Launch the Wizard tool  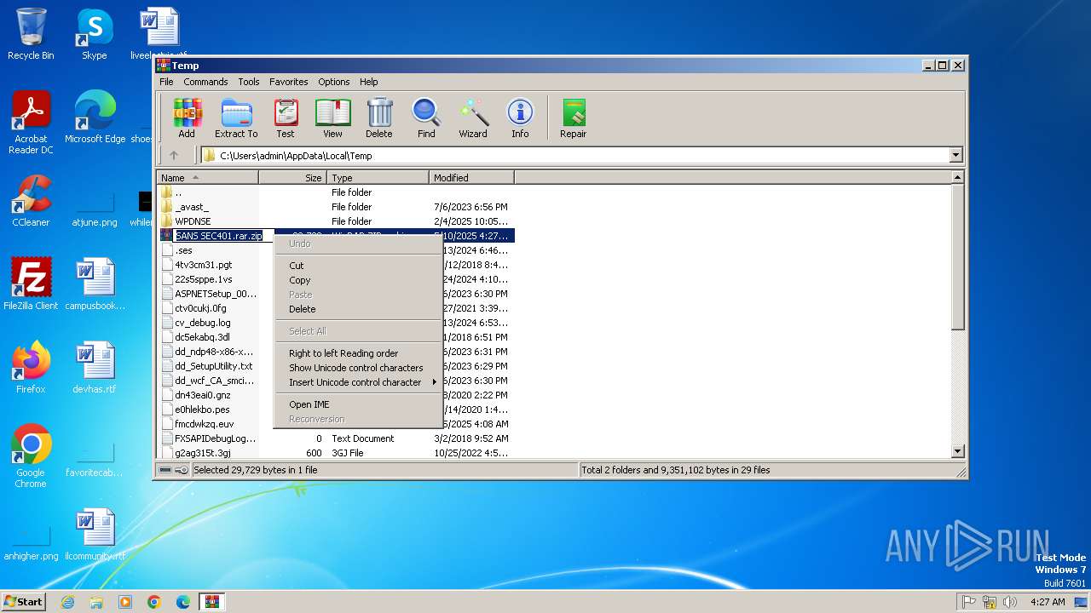pyautogui.click(x=473, y=118)
